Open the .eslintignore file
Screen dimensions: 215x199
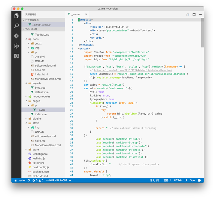tap(40, 154)
